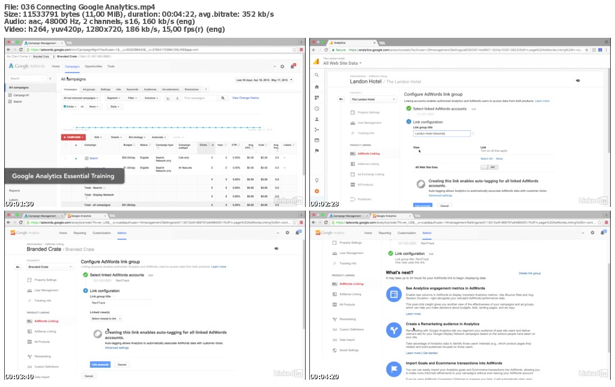Open the Search campaign link in the 00:01:30 table
Viewport: 615px width, 387px height.
tap(93, 158)
